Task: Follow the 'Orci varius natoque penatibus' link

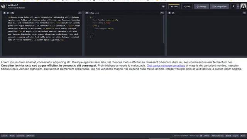Action: tap(166, 66)
